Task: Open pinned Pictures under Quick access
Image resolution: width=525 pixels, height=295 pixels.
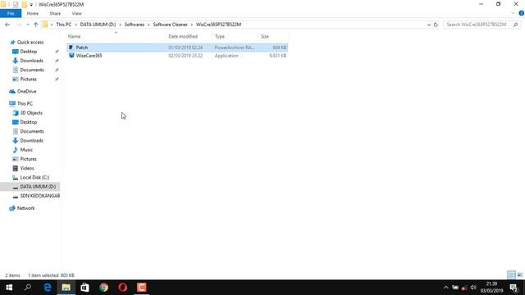Action: click(x=29, y=79)
